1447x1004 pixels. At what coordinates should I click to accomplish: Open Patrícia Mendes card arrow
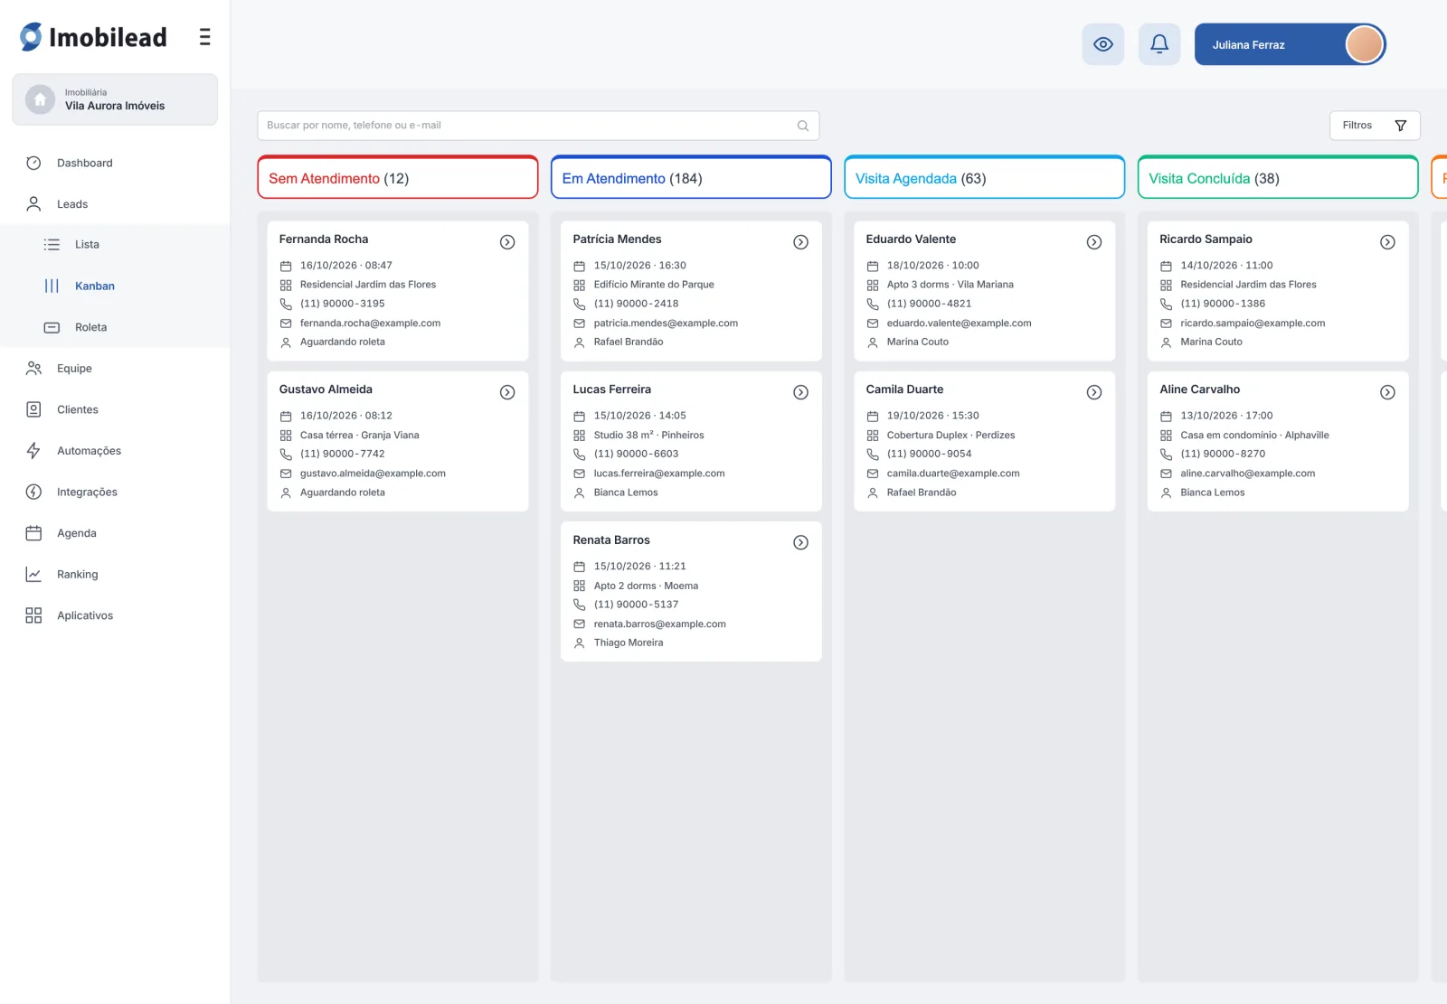(x=800, y=242)
